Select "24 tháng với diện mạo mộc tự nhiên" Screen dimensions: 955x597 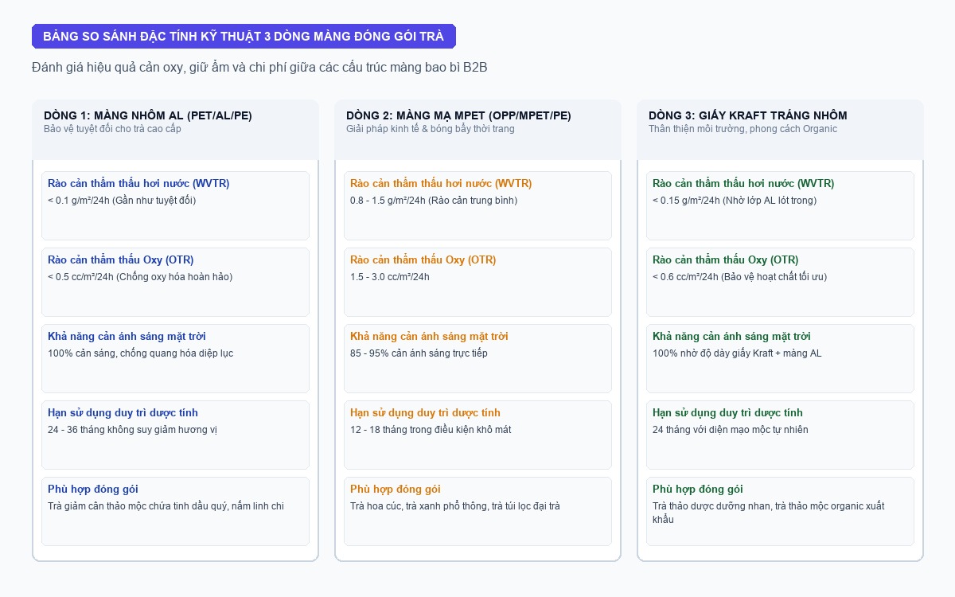pos(731,430)
